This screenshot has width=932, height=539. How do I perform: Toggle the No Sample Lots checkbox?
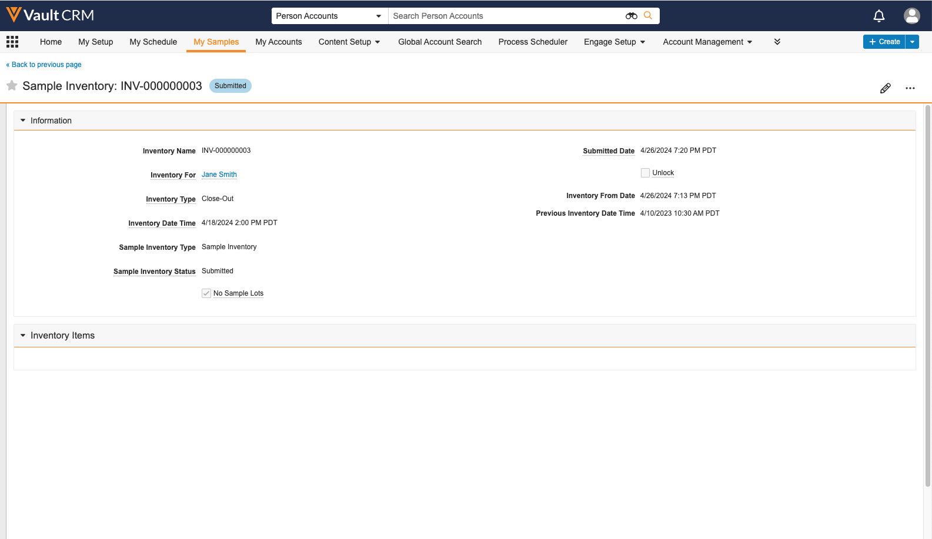(x=206, y=293)
